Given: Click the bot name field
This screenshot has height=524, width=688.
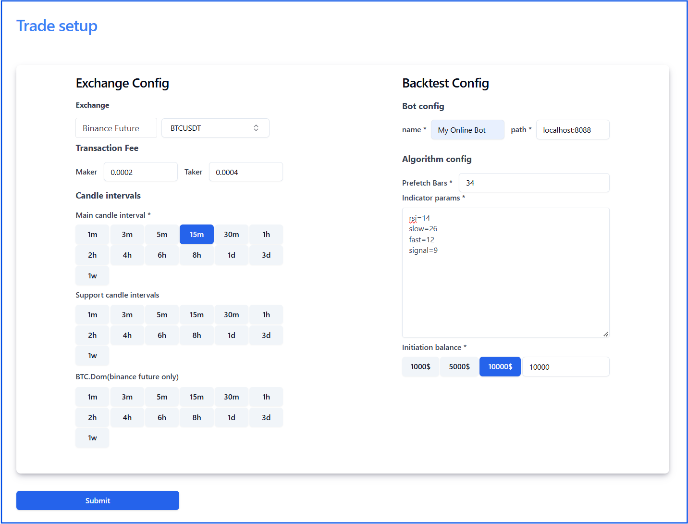Looking at the screenshot, I should tap(467, 130).
